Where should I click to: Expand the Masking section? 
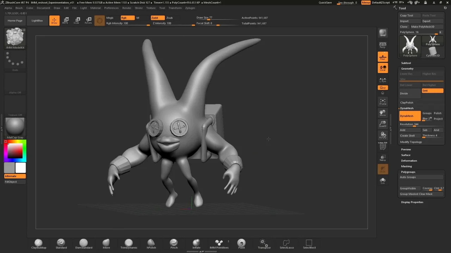tap(406, 166)
